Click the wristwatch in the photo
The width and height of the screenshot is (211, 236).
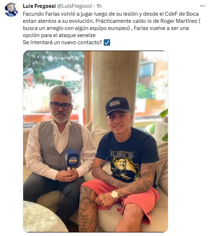(115, 195)
